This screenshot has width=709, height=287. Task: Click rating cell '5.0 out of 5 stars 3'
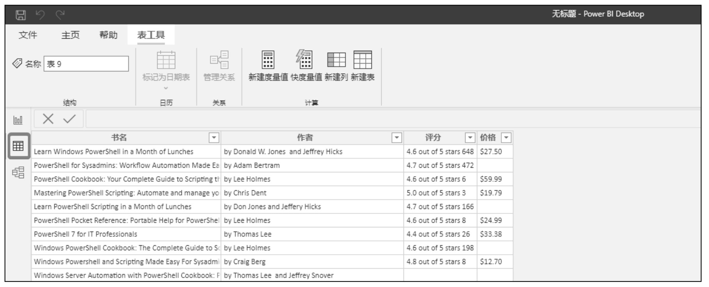pyautogui.click(x=440, y=193)
